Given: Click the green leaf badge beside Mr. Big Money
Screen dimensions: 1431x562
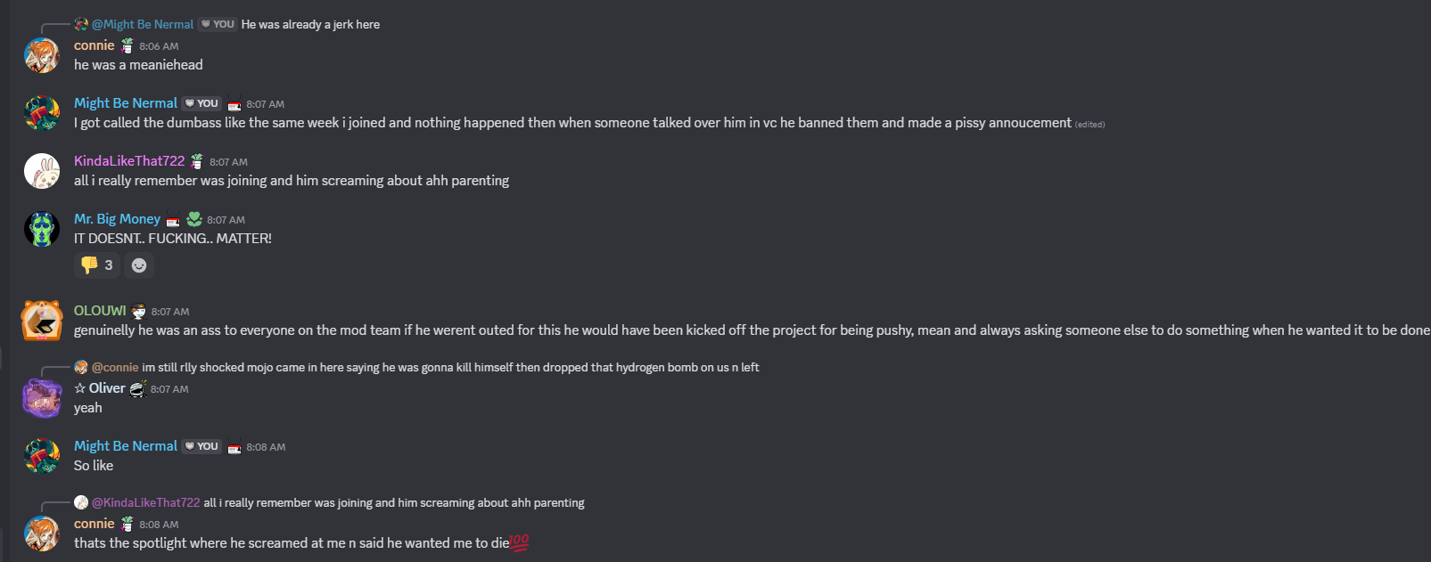Looking at the screenshot, I should pyautogui.click(x=194, y=219).
